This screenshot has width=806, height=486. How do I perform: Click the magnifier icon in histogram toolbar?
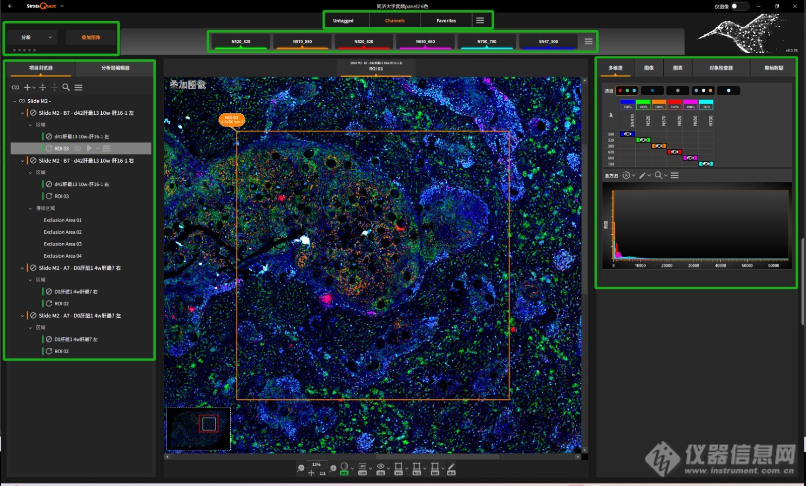[658, 175]
